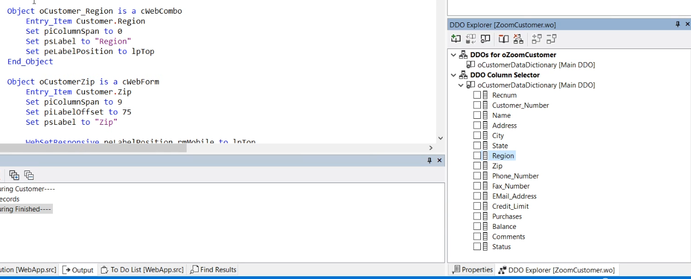Click collapse-all icon in the Output panel toolbar
Screen dimensions: 691x279
pos(29,175)
